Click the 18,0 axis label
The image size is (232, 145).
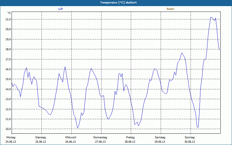coord(8,49)
